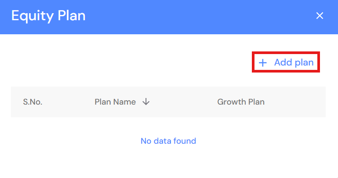Click the white X in blue header
This screenshot has width=338, height=178.
click(x=320, y=16)
